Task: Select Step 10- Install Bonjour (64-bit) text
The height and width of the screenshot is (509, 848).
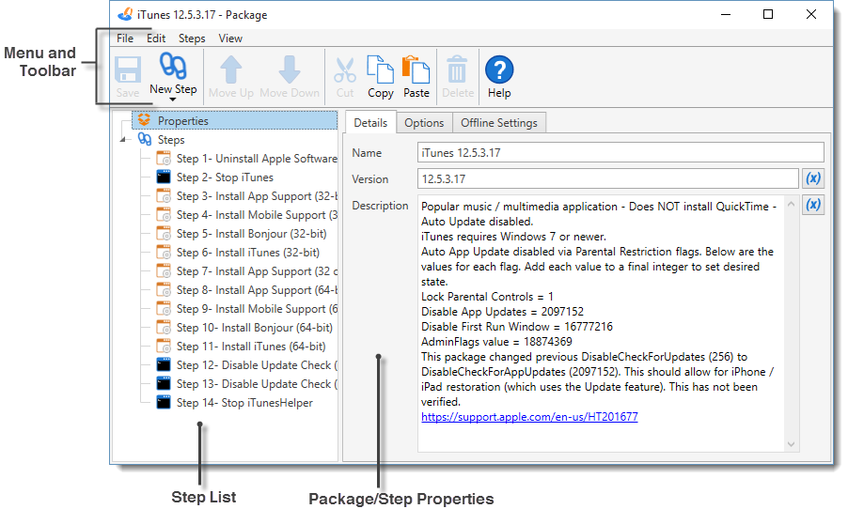Action: 254,328
